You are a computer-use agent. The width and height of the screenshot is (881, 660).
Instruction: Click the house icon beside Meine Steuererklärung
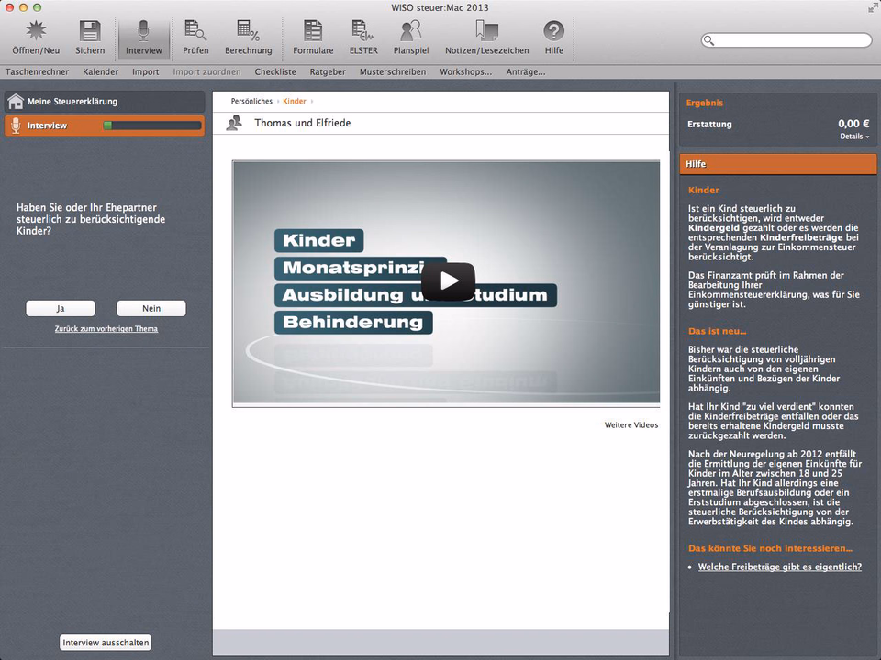coord(16,102)
